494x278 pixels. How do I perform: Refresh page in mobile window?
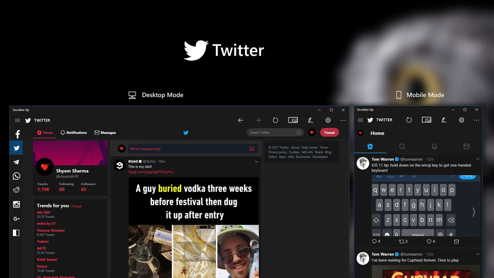tap(409, 120)
